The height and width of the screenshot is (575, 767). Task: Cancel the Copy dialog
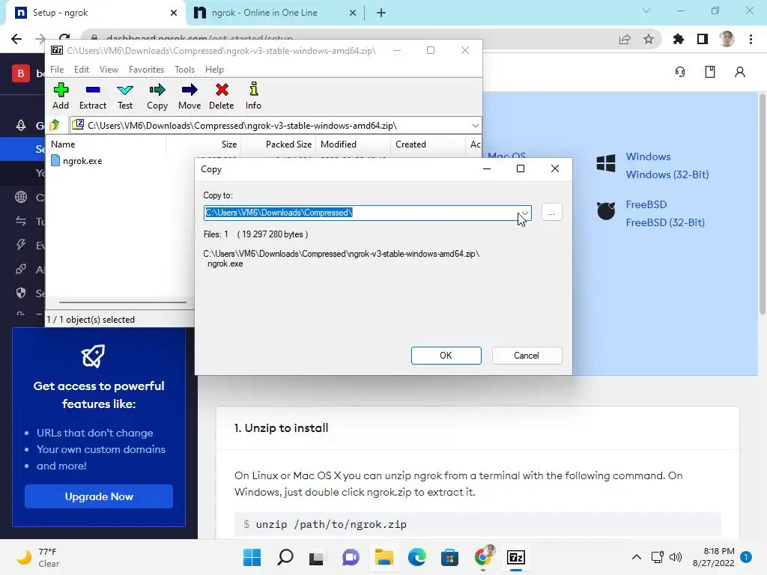tap(527, 356)
